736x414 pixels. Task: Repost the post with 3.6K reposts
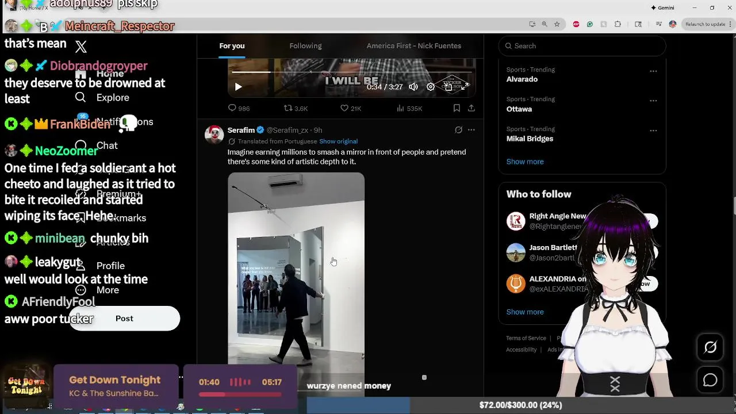click(296, 108)
